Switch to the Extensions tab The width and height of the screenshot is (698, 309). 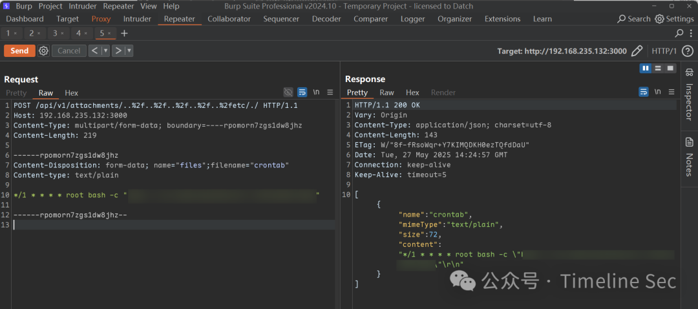point(503,19)
